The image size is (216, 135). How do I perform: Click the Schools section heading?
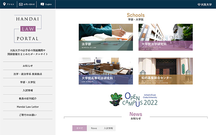136,15
